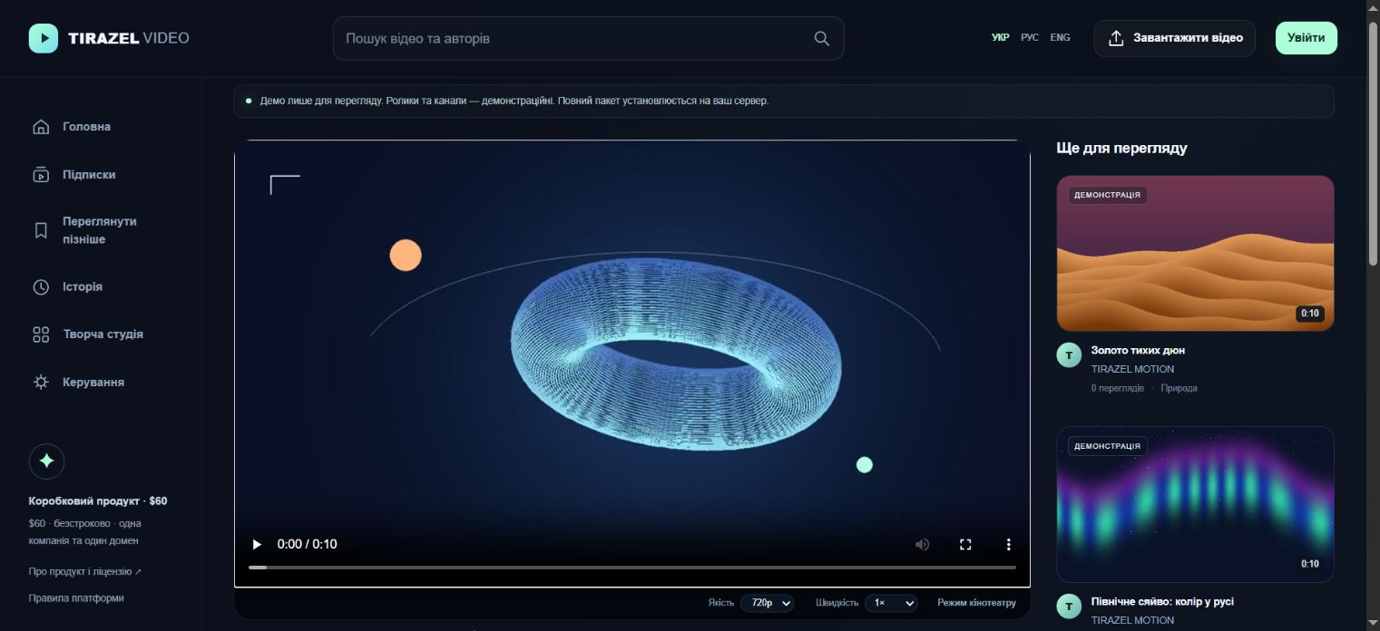Toggle Режим кінотеатру theater mode
This screenshot has width=1380, height=631.
click(x=976, y=603)
